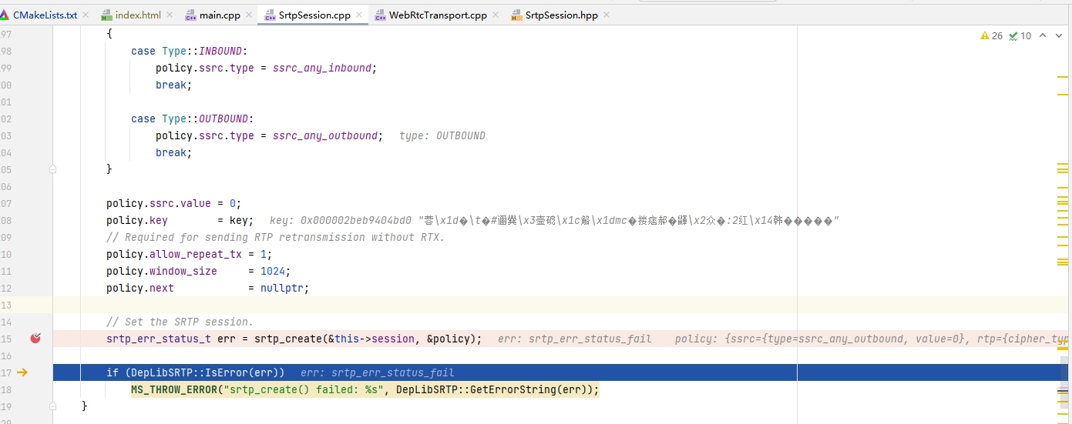Close the SrtpSession.hpp tab
This screenshot has height=424, width=1072.
(606, 15)
